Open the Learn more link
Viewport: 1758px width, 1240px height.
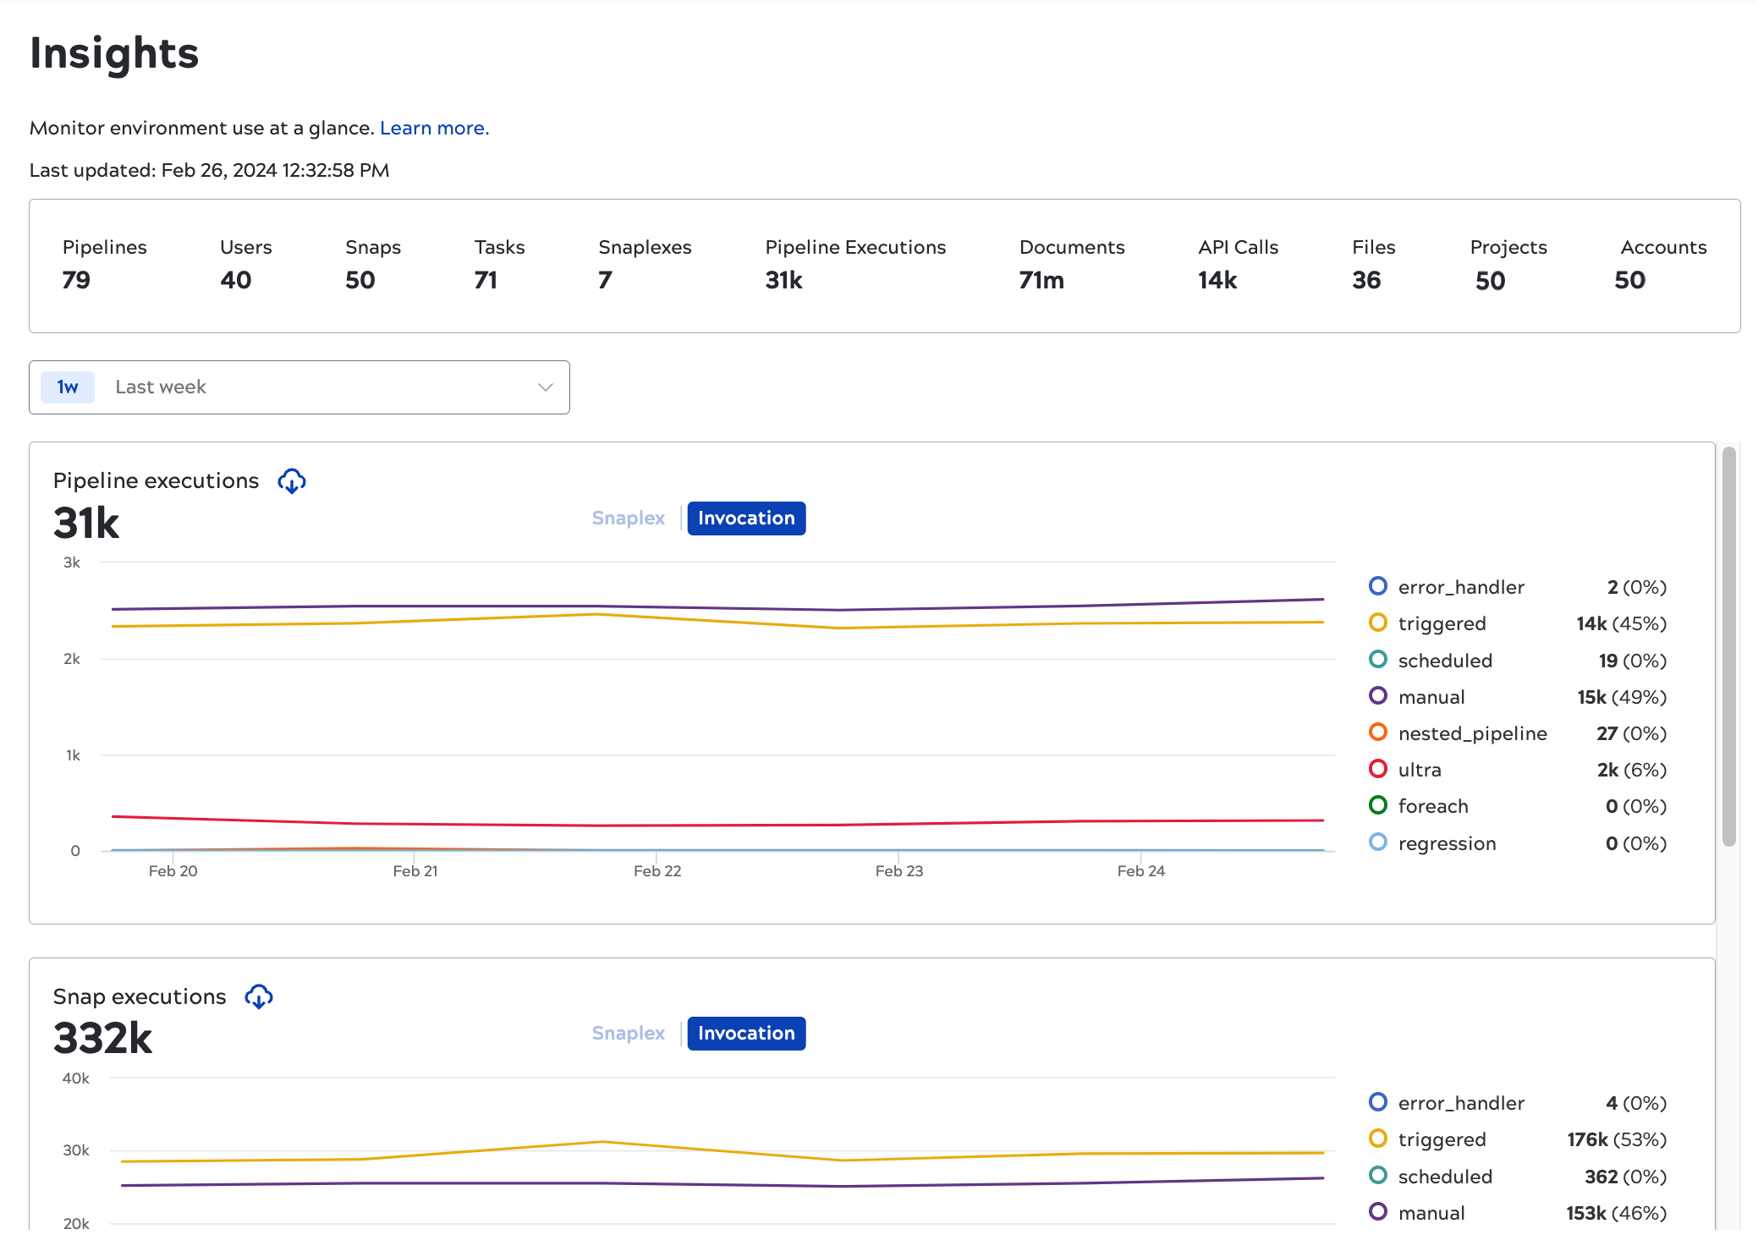[x=434, y=128]
